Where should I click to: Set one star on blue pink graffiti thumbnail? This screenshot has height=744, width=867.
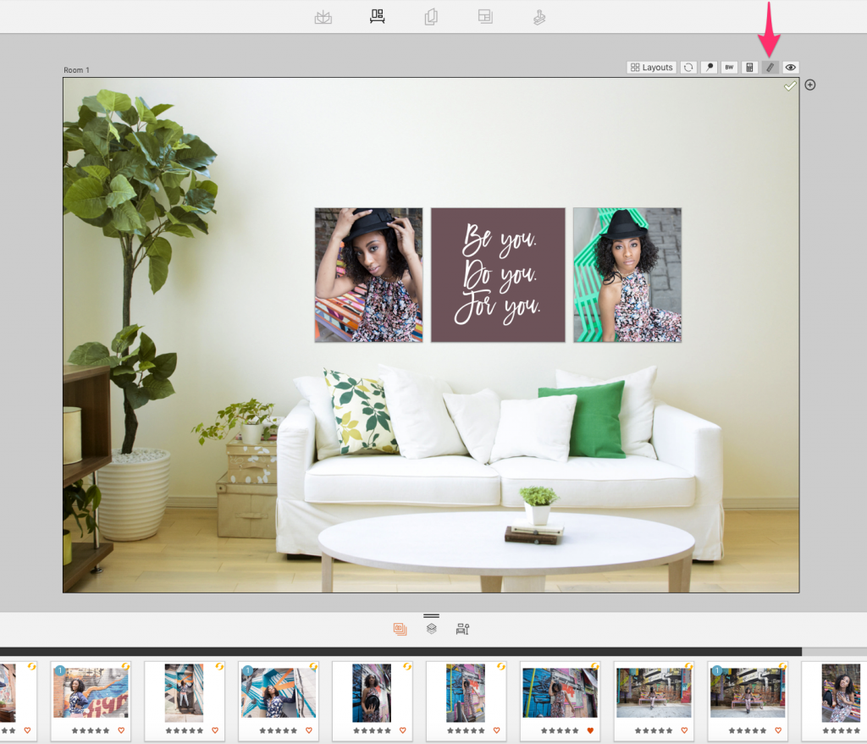pos(544,730)
